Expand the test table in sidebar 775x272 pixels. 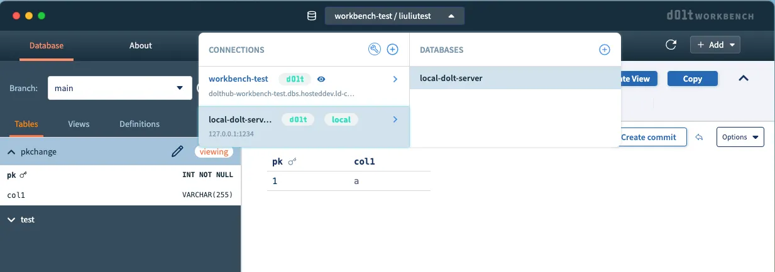click(x=11, y=220)
